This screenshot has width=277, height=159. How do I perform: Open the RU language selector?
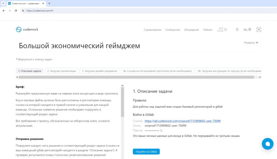pyautogui.click(x=247, y=30)
